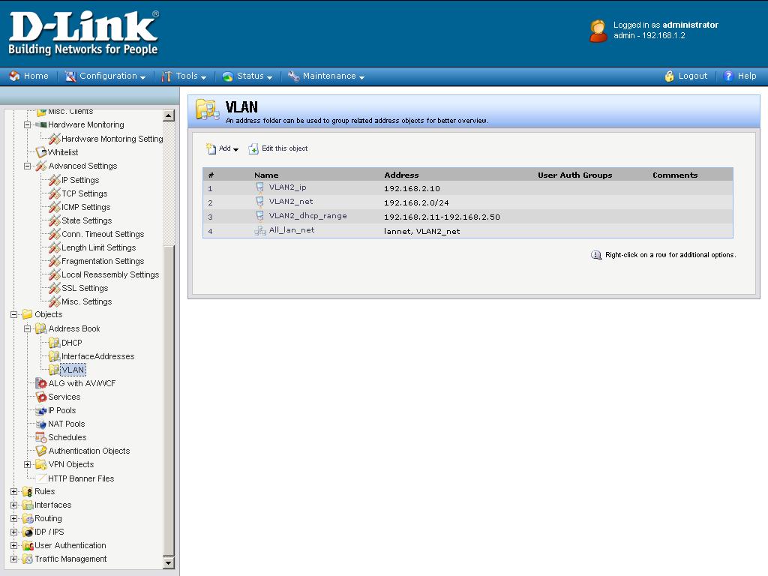
Task: Click the IDP / IPS icon
Action: coord(28,532)
